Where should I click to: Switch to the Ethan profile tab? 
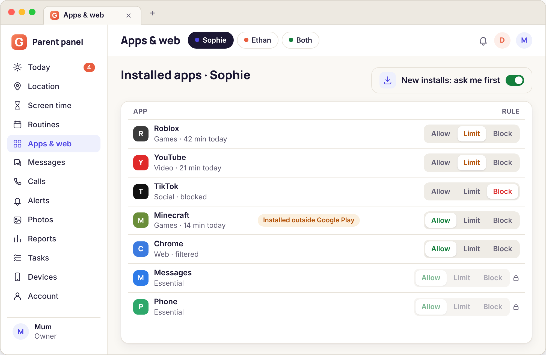coord(258,40)
